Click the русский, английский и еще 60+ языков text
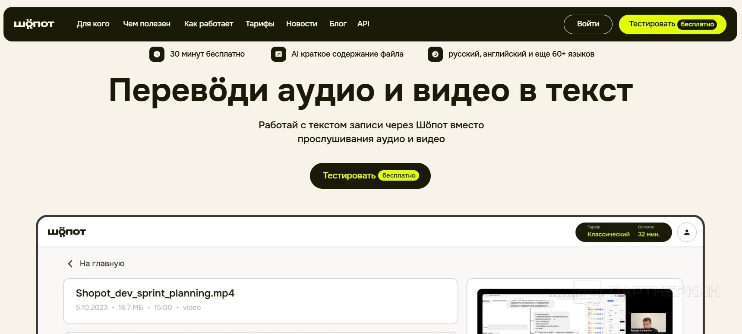The width and height of the screenshot is (742, 334). (x=521, y=54)
